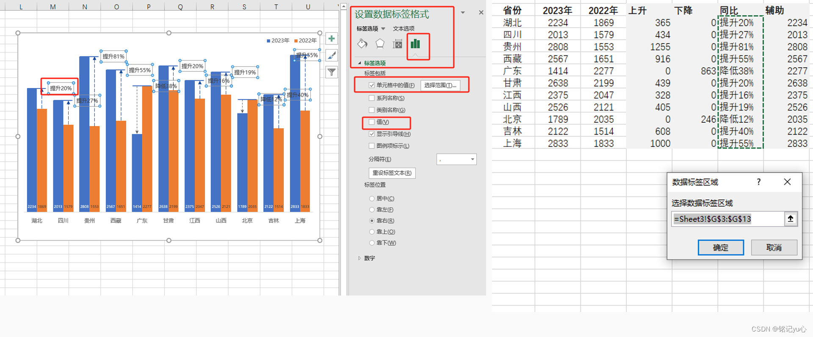Viewport: 813px width, 337px height.
Task: Select the 靠下 label position
Action: click(372, 243)
